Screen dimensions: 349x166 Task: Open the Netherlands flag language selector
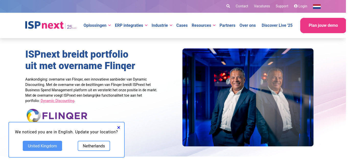[317, 6]
